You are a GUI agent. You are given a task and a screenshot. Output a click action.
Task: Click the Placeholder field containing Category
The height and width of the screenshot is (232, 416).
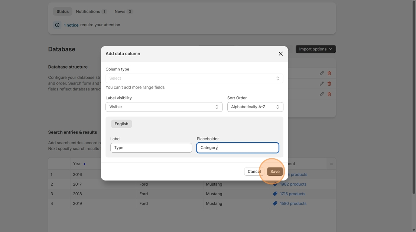pos(238,148)
